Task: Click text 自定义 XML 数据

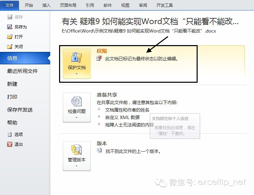Action: (122, 117)
